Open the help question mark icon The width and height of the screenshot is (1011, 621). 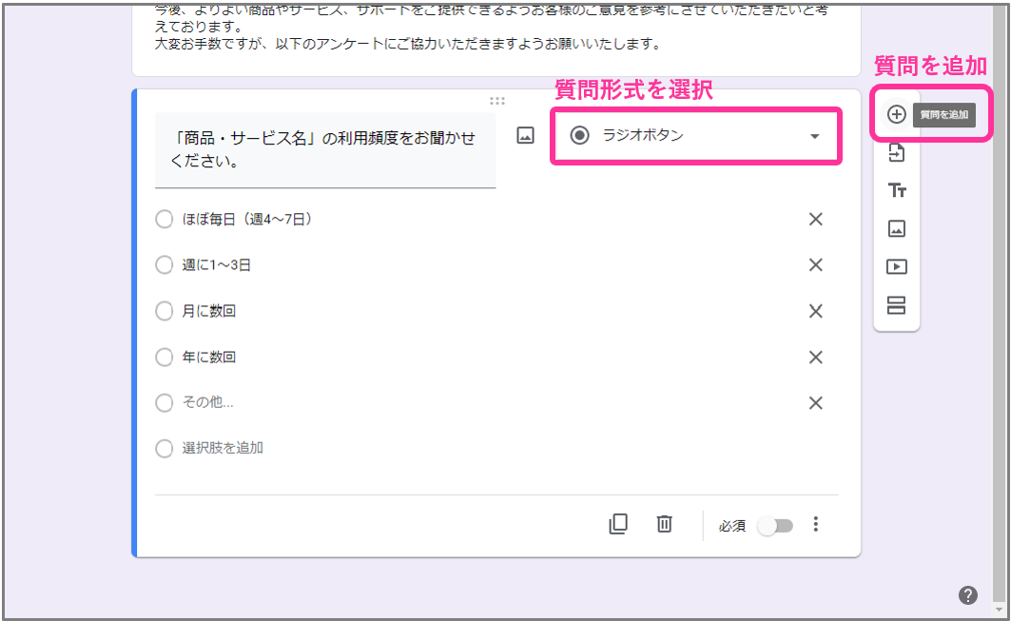tap(967, 595)
